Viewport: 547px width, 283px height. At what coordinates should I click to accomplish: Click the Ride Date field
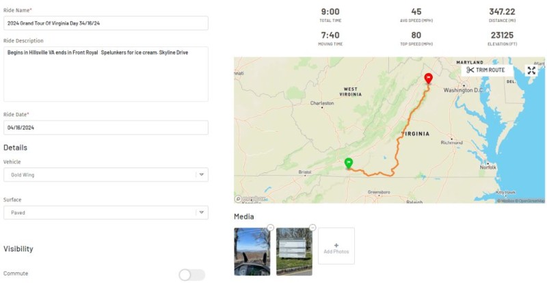point(105,128)
